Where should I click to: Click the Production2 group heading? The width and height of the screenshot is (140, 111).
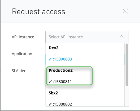(x=61, y=70)
